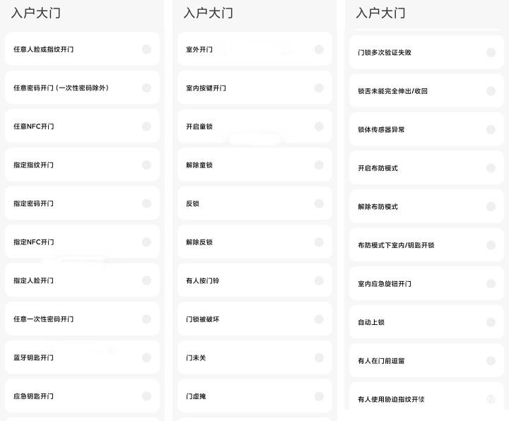Click the 门锁被破坏 label
509x421 pixels.
(203, 319)
